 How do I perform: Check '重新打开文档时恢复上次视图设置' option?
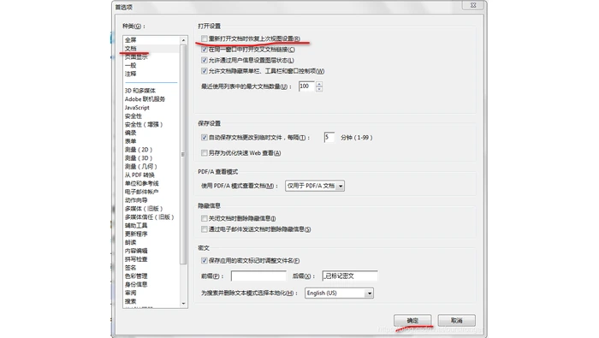coord(205,39)
